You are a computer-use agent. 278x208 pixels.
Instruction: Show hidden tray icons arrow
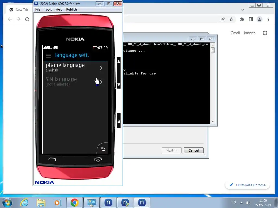[x=241, y=203]
